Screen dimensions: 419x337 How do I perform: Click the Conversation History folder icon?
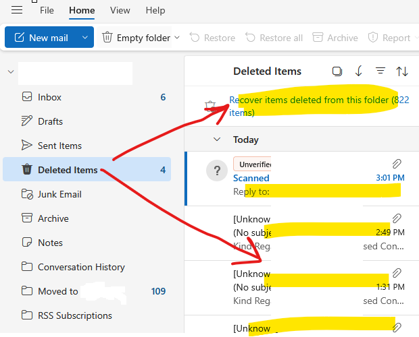click(27, 267)
